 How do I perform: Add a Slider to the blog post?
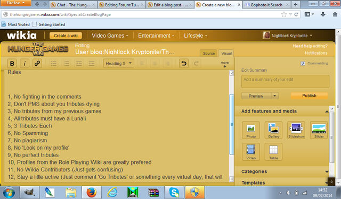pyautogui.click(x=319, y=130)
